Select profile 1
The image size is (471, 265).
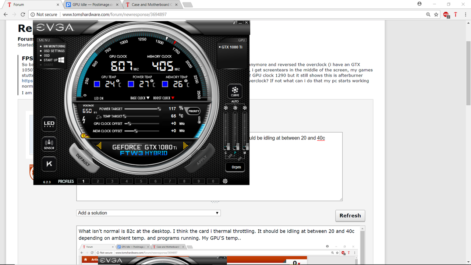[x=84, y=181]
